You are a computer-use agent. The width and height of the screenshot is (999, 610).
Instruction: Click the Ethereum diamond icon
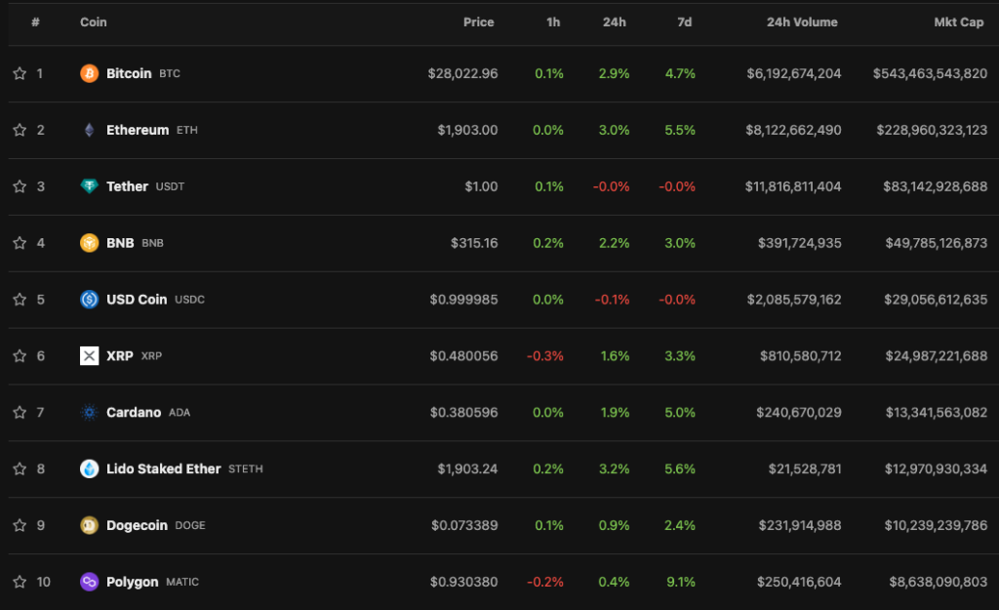pos(90,130)
